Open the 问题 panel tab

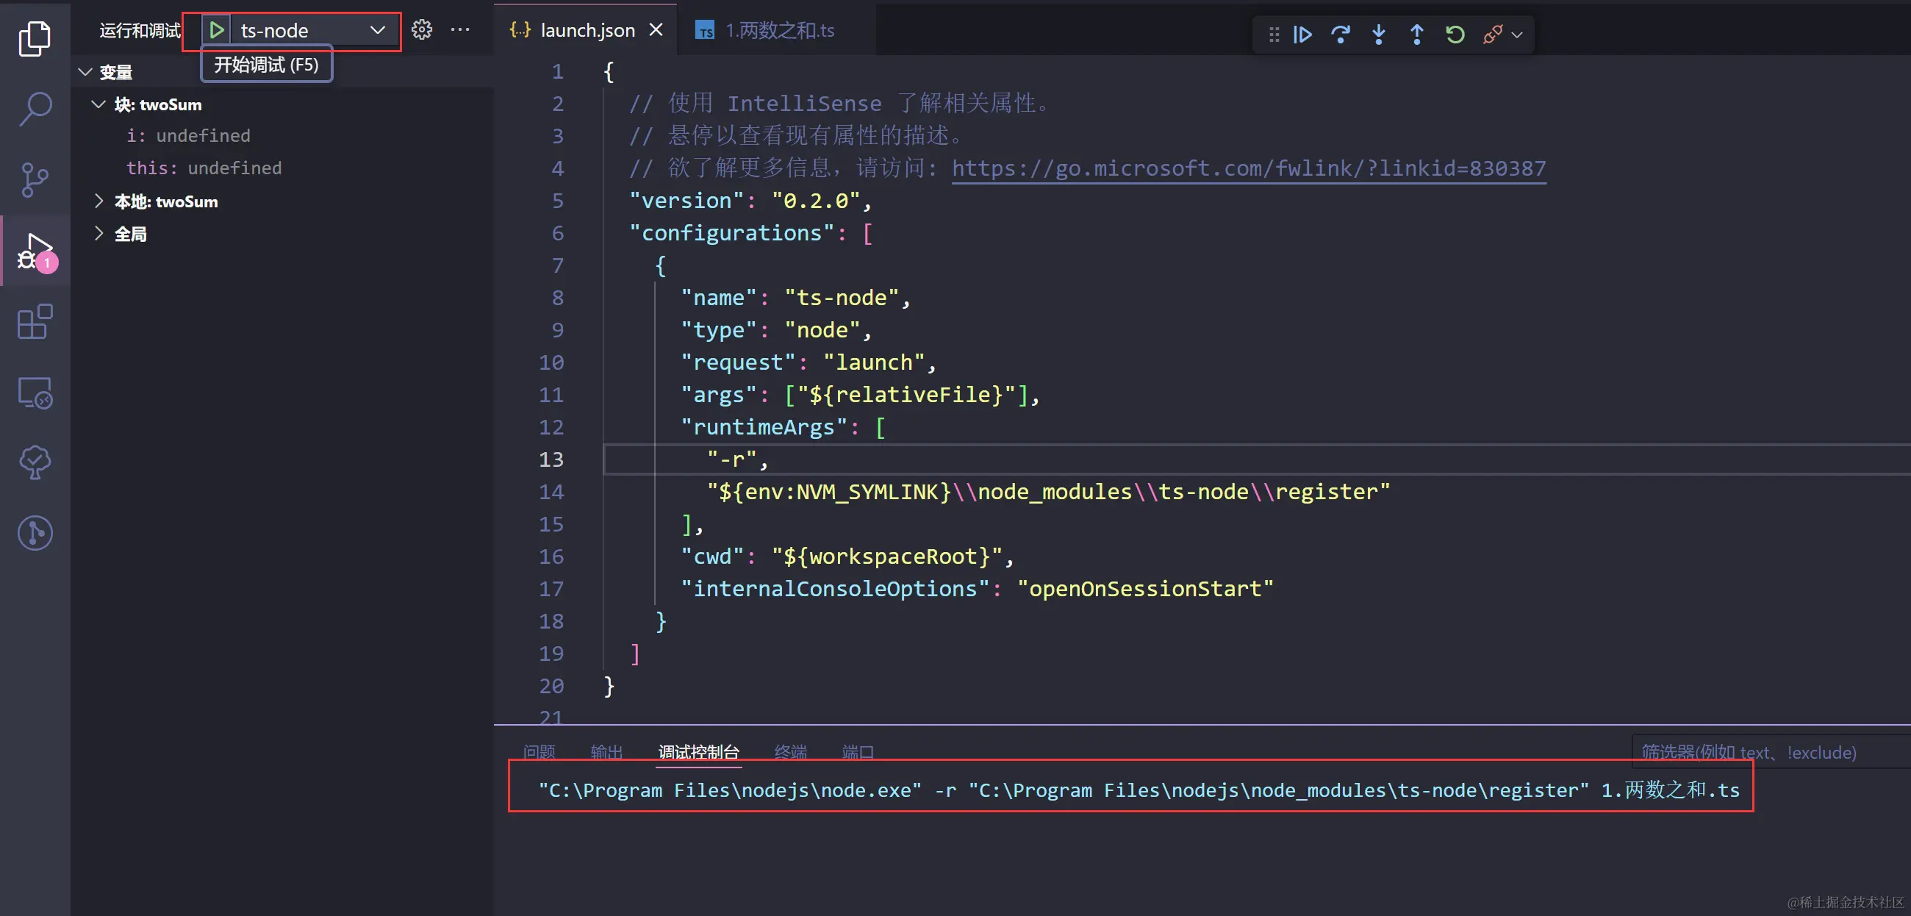pyautogui.click(x=539, y=751)
